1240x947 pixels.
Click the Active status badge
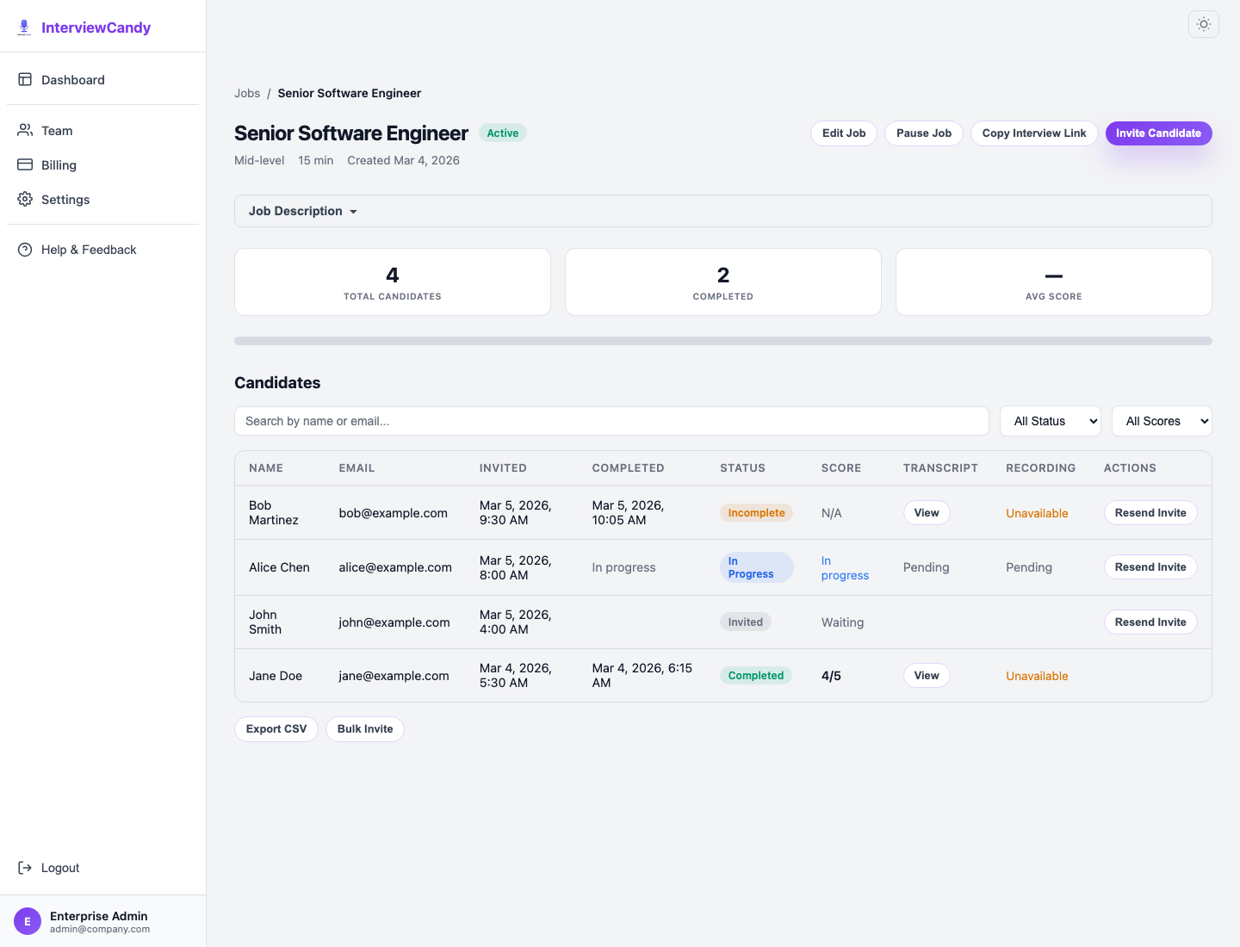pos(503,133)
